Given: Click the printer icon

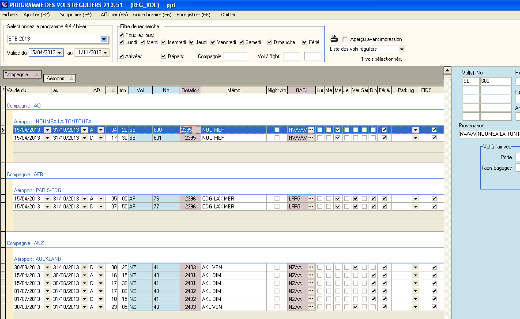Looking at the screenshot, I should coord(335,38).
